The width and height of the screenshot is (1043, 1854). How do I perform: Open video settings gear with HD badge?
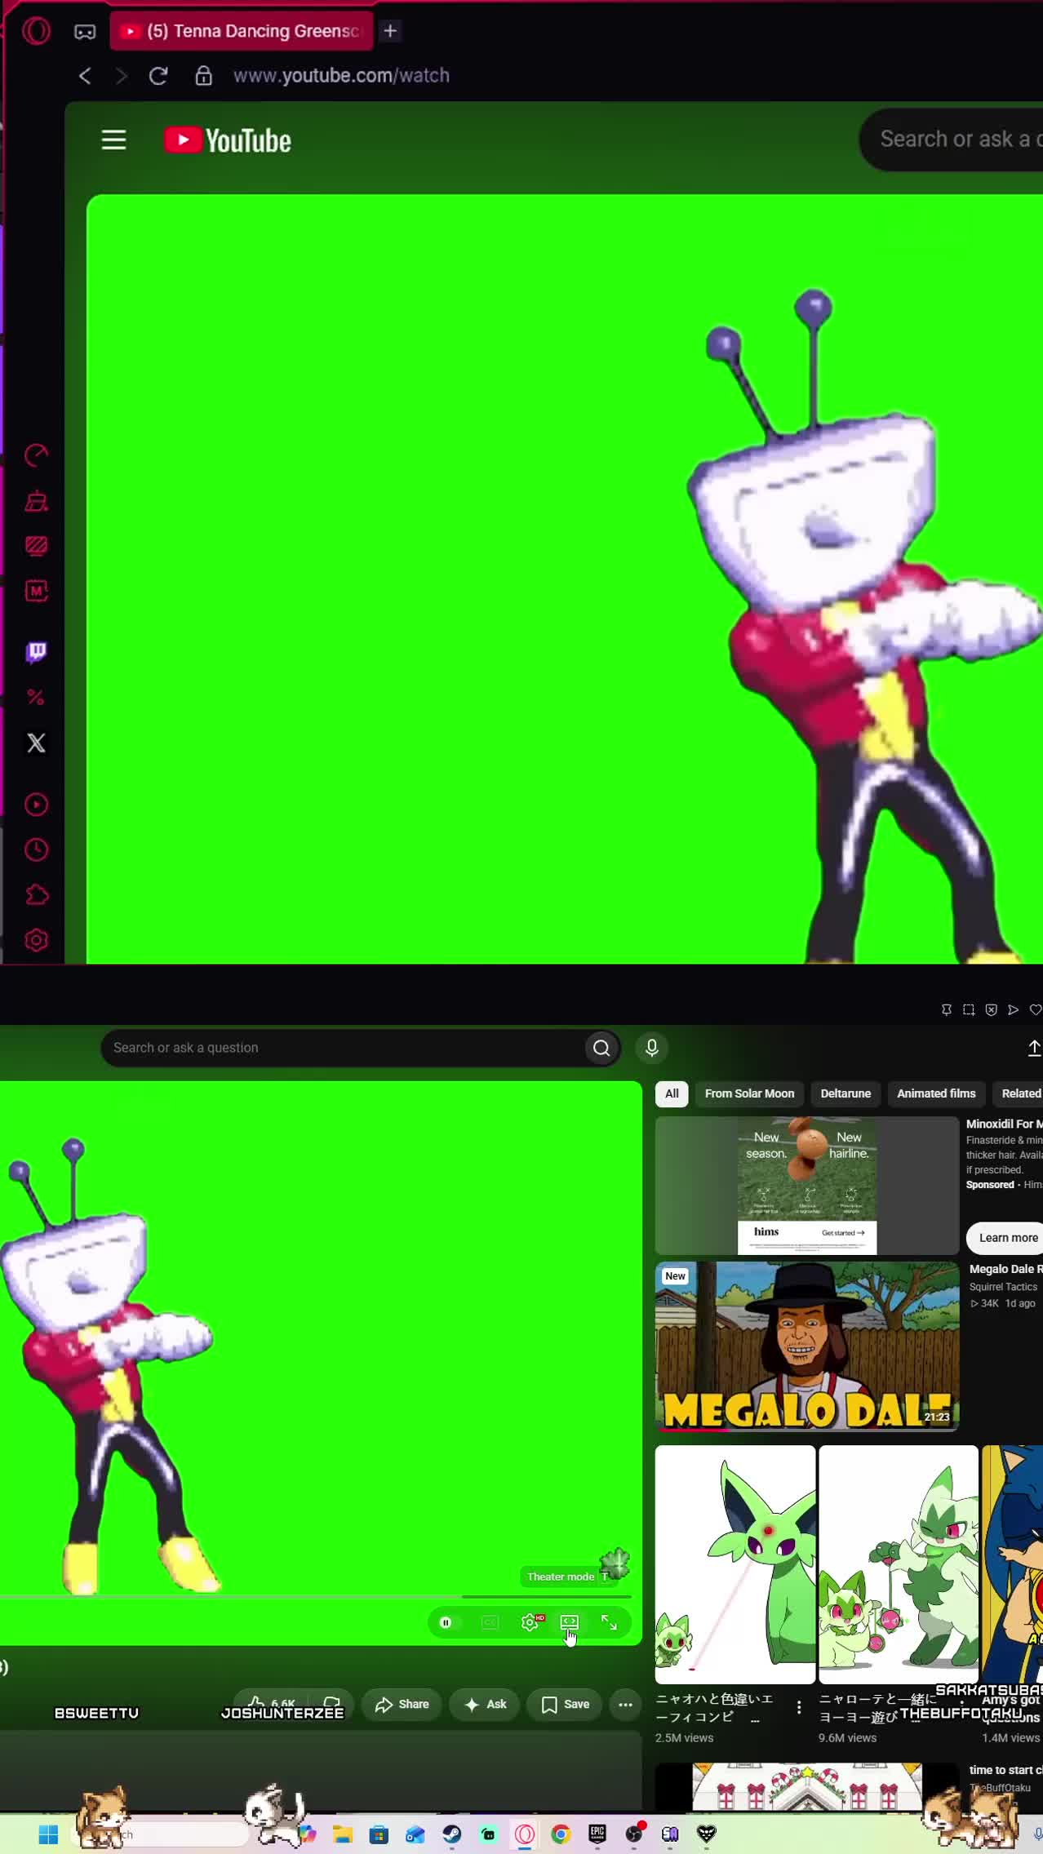[x=530, y=1622]
